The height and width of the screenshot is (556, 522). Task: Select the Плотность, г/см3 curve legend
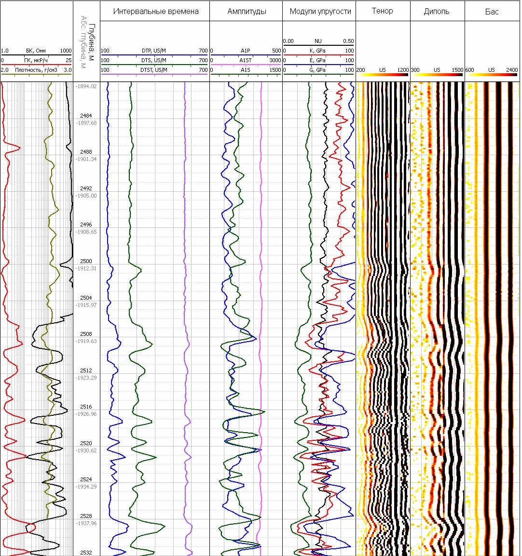coord(36,70)
